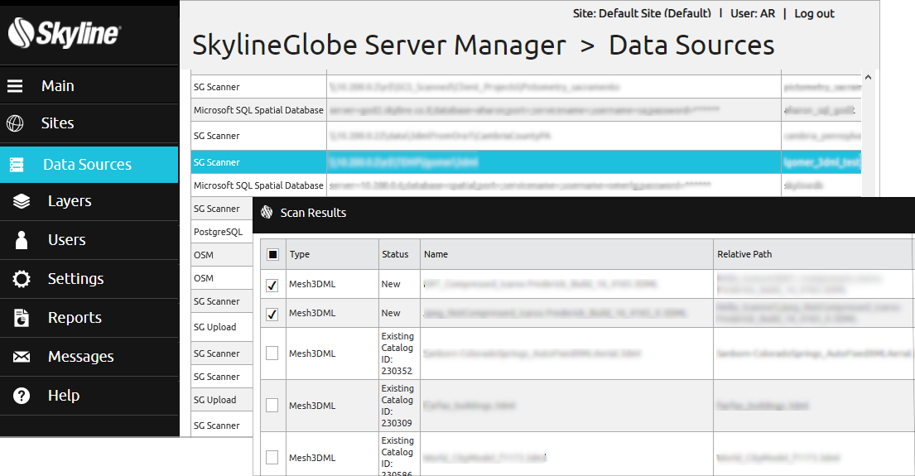The image size is (915, 476).
Task: Click the Messages envelope icon
Action: pos(22,357)
